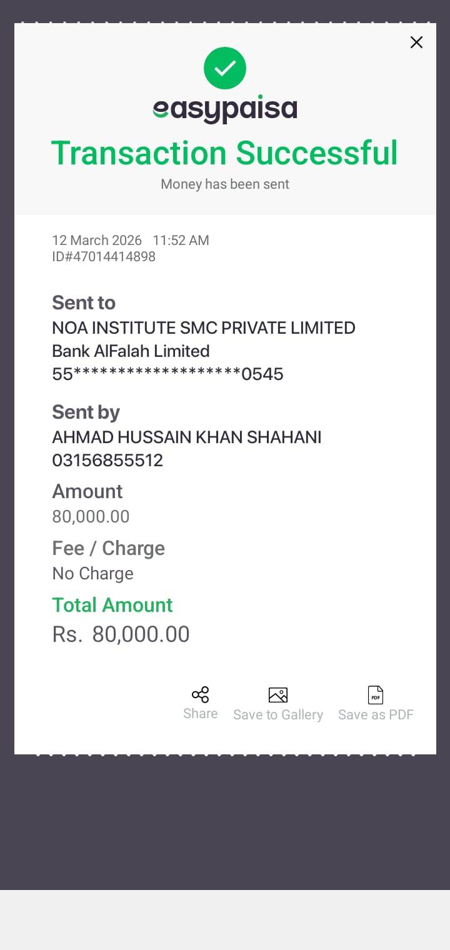
Task: Tap the easypaisa logo
Action: pyautogui.click(x=225, y=110)
